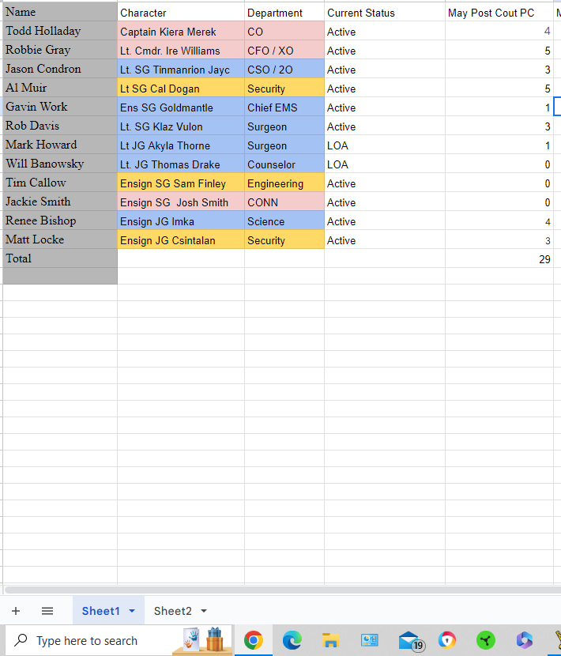This screenshot has width=561, height=656.
Task: Click the green round taskbar icon
Action: tap(486, 640)
